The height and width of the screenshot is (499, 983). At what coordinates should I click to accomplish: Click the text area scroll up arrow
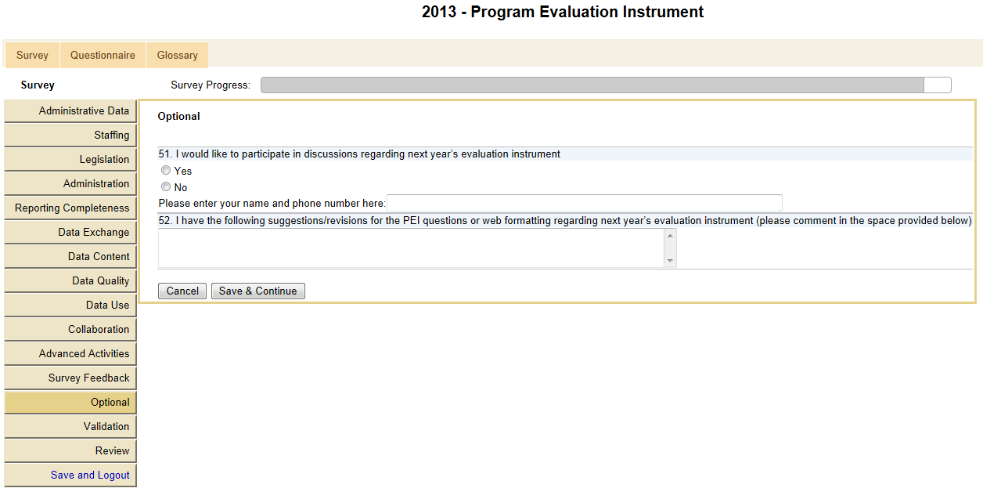coord(670,235)
